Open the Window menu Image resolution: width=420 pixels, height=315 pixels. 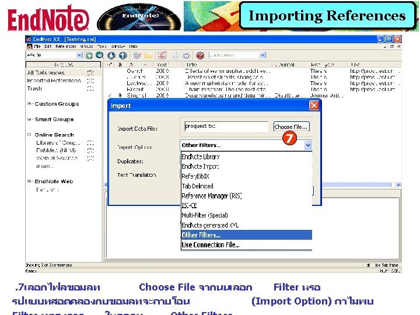118,46
